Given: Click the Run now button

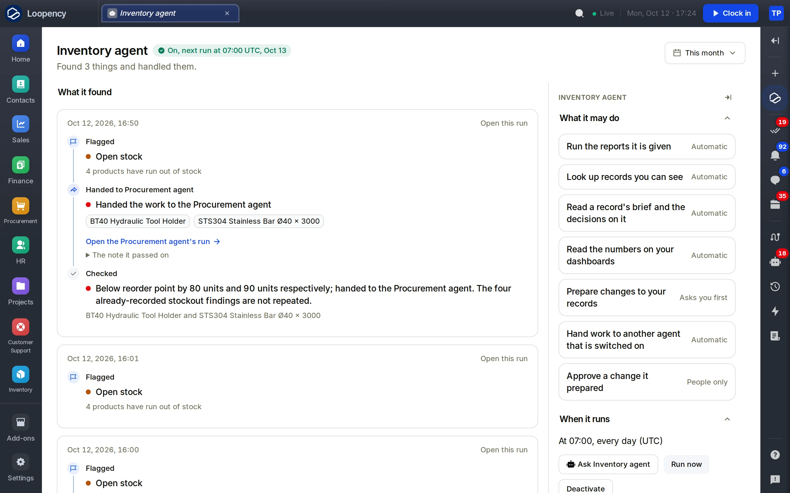Looking at the screenshot, I should click(x=686, y=464).
